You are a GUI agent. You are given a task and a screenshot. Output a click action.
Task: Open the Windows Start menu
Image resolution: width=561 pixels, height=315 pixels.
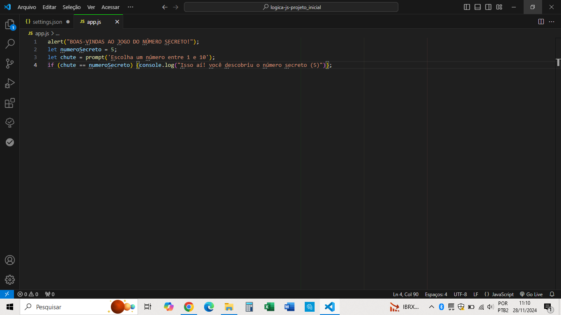coord(10,307)
